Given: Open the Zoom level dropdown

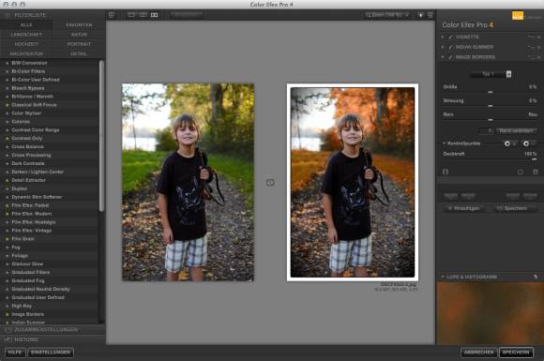Looking at the screenshot, I should click(387, 15).
